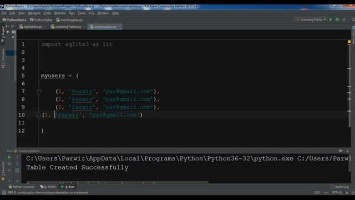Viewport: 355px width, 200px height.
Task: Click the Debug bug icon in toolbar
Action: click(x=337, y=20)
